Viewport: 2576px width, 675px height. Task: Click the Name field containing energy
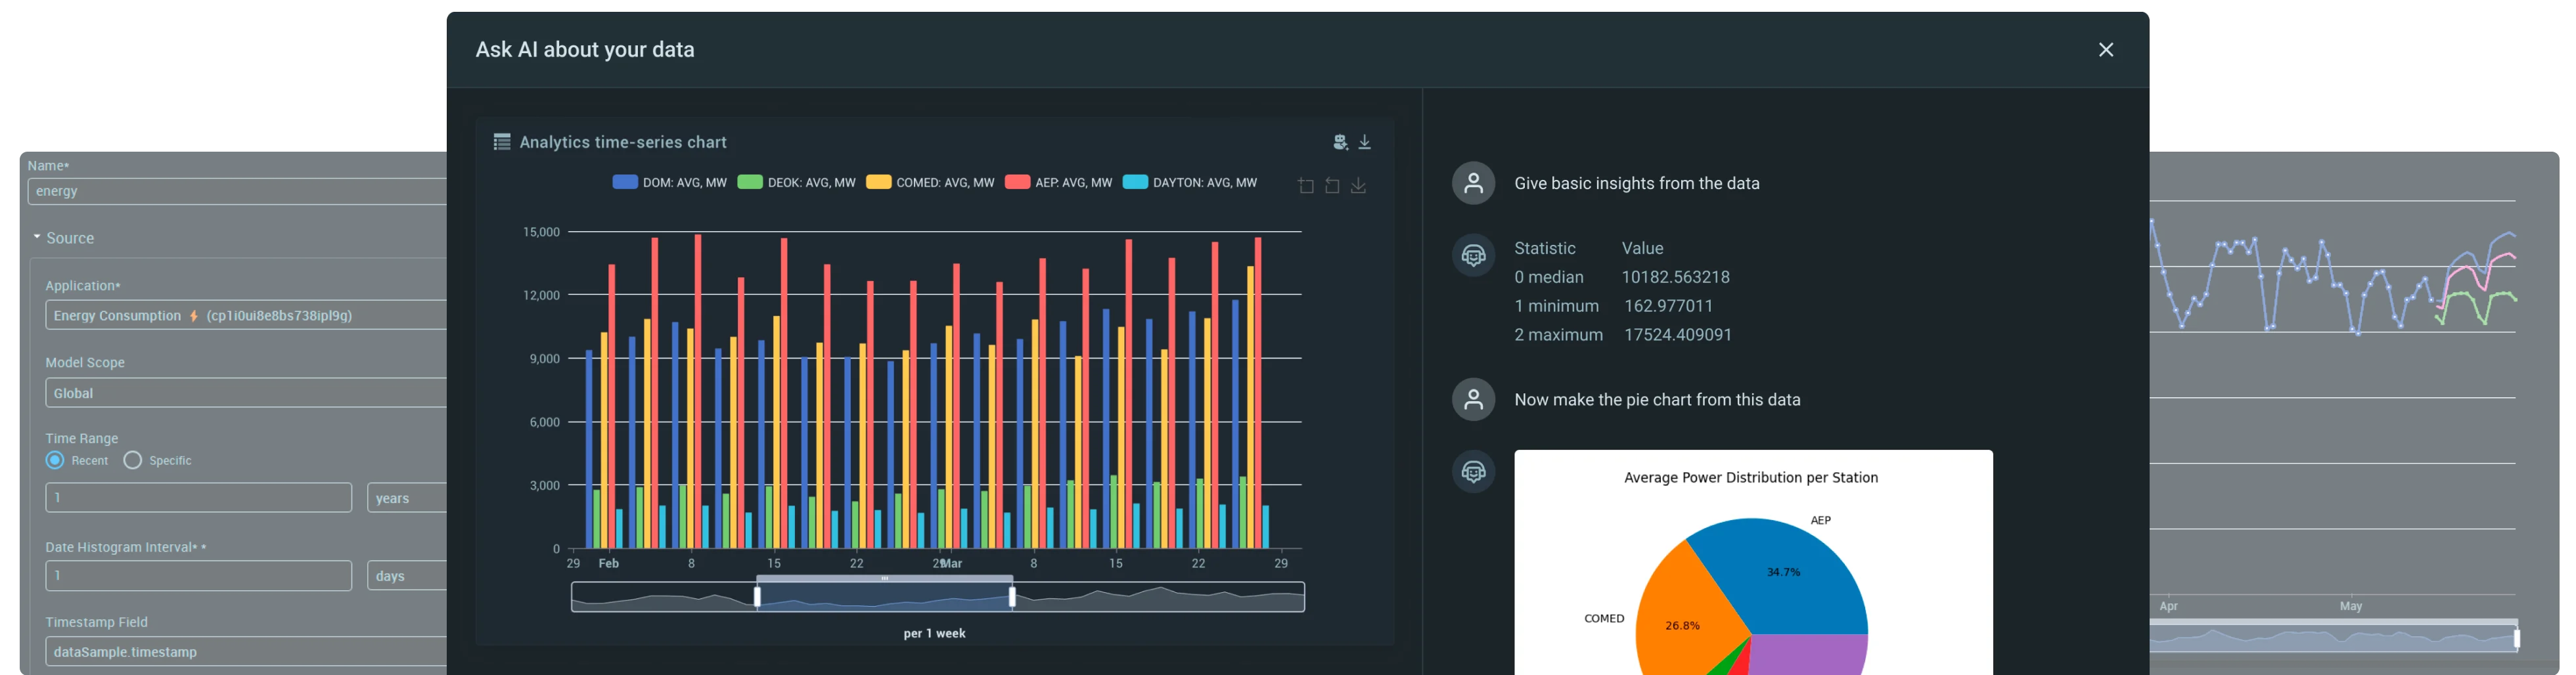coord(237,191)
